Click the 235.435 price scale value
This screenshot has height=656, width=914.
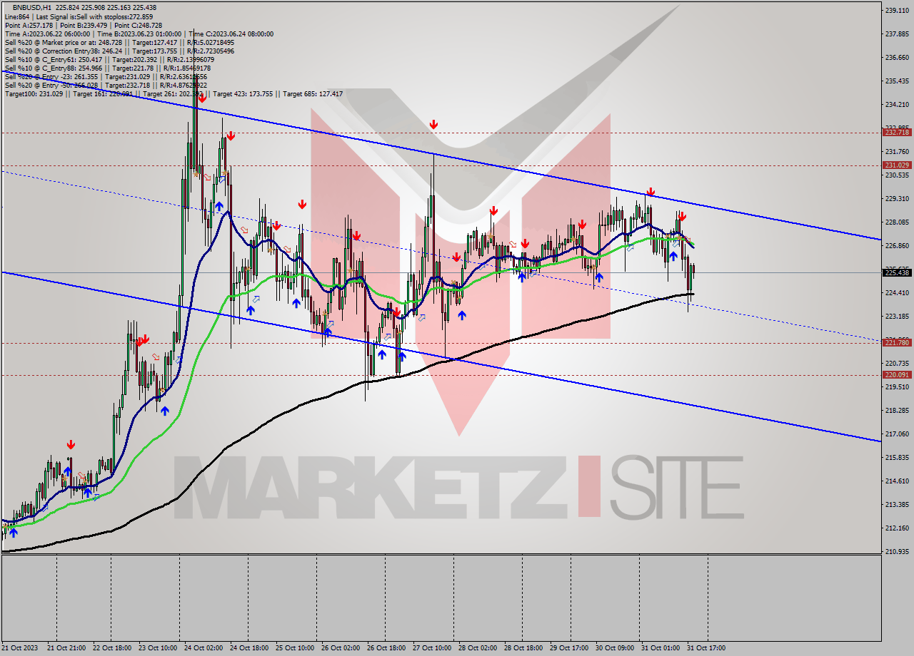click(x=897, y=81)
